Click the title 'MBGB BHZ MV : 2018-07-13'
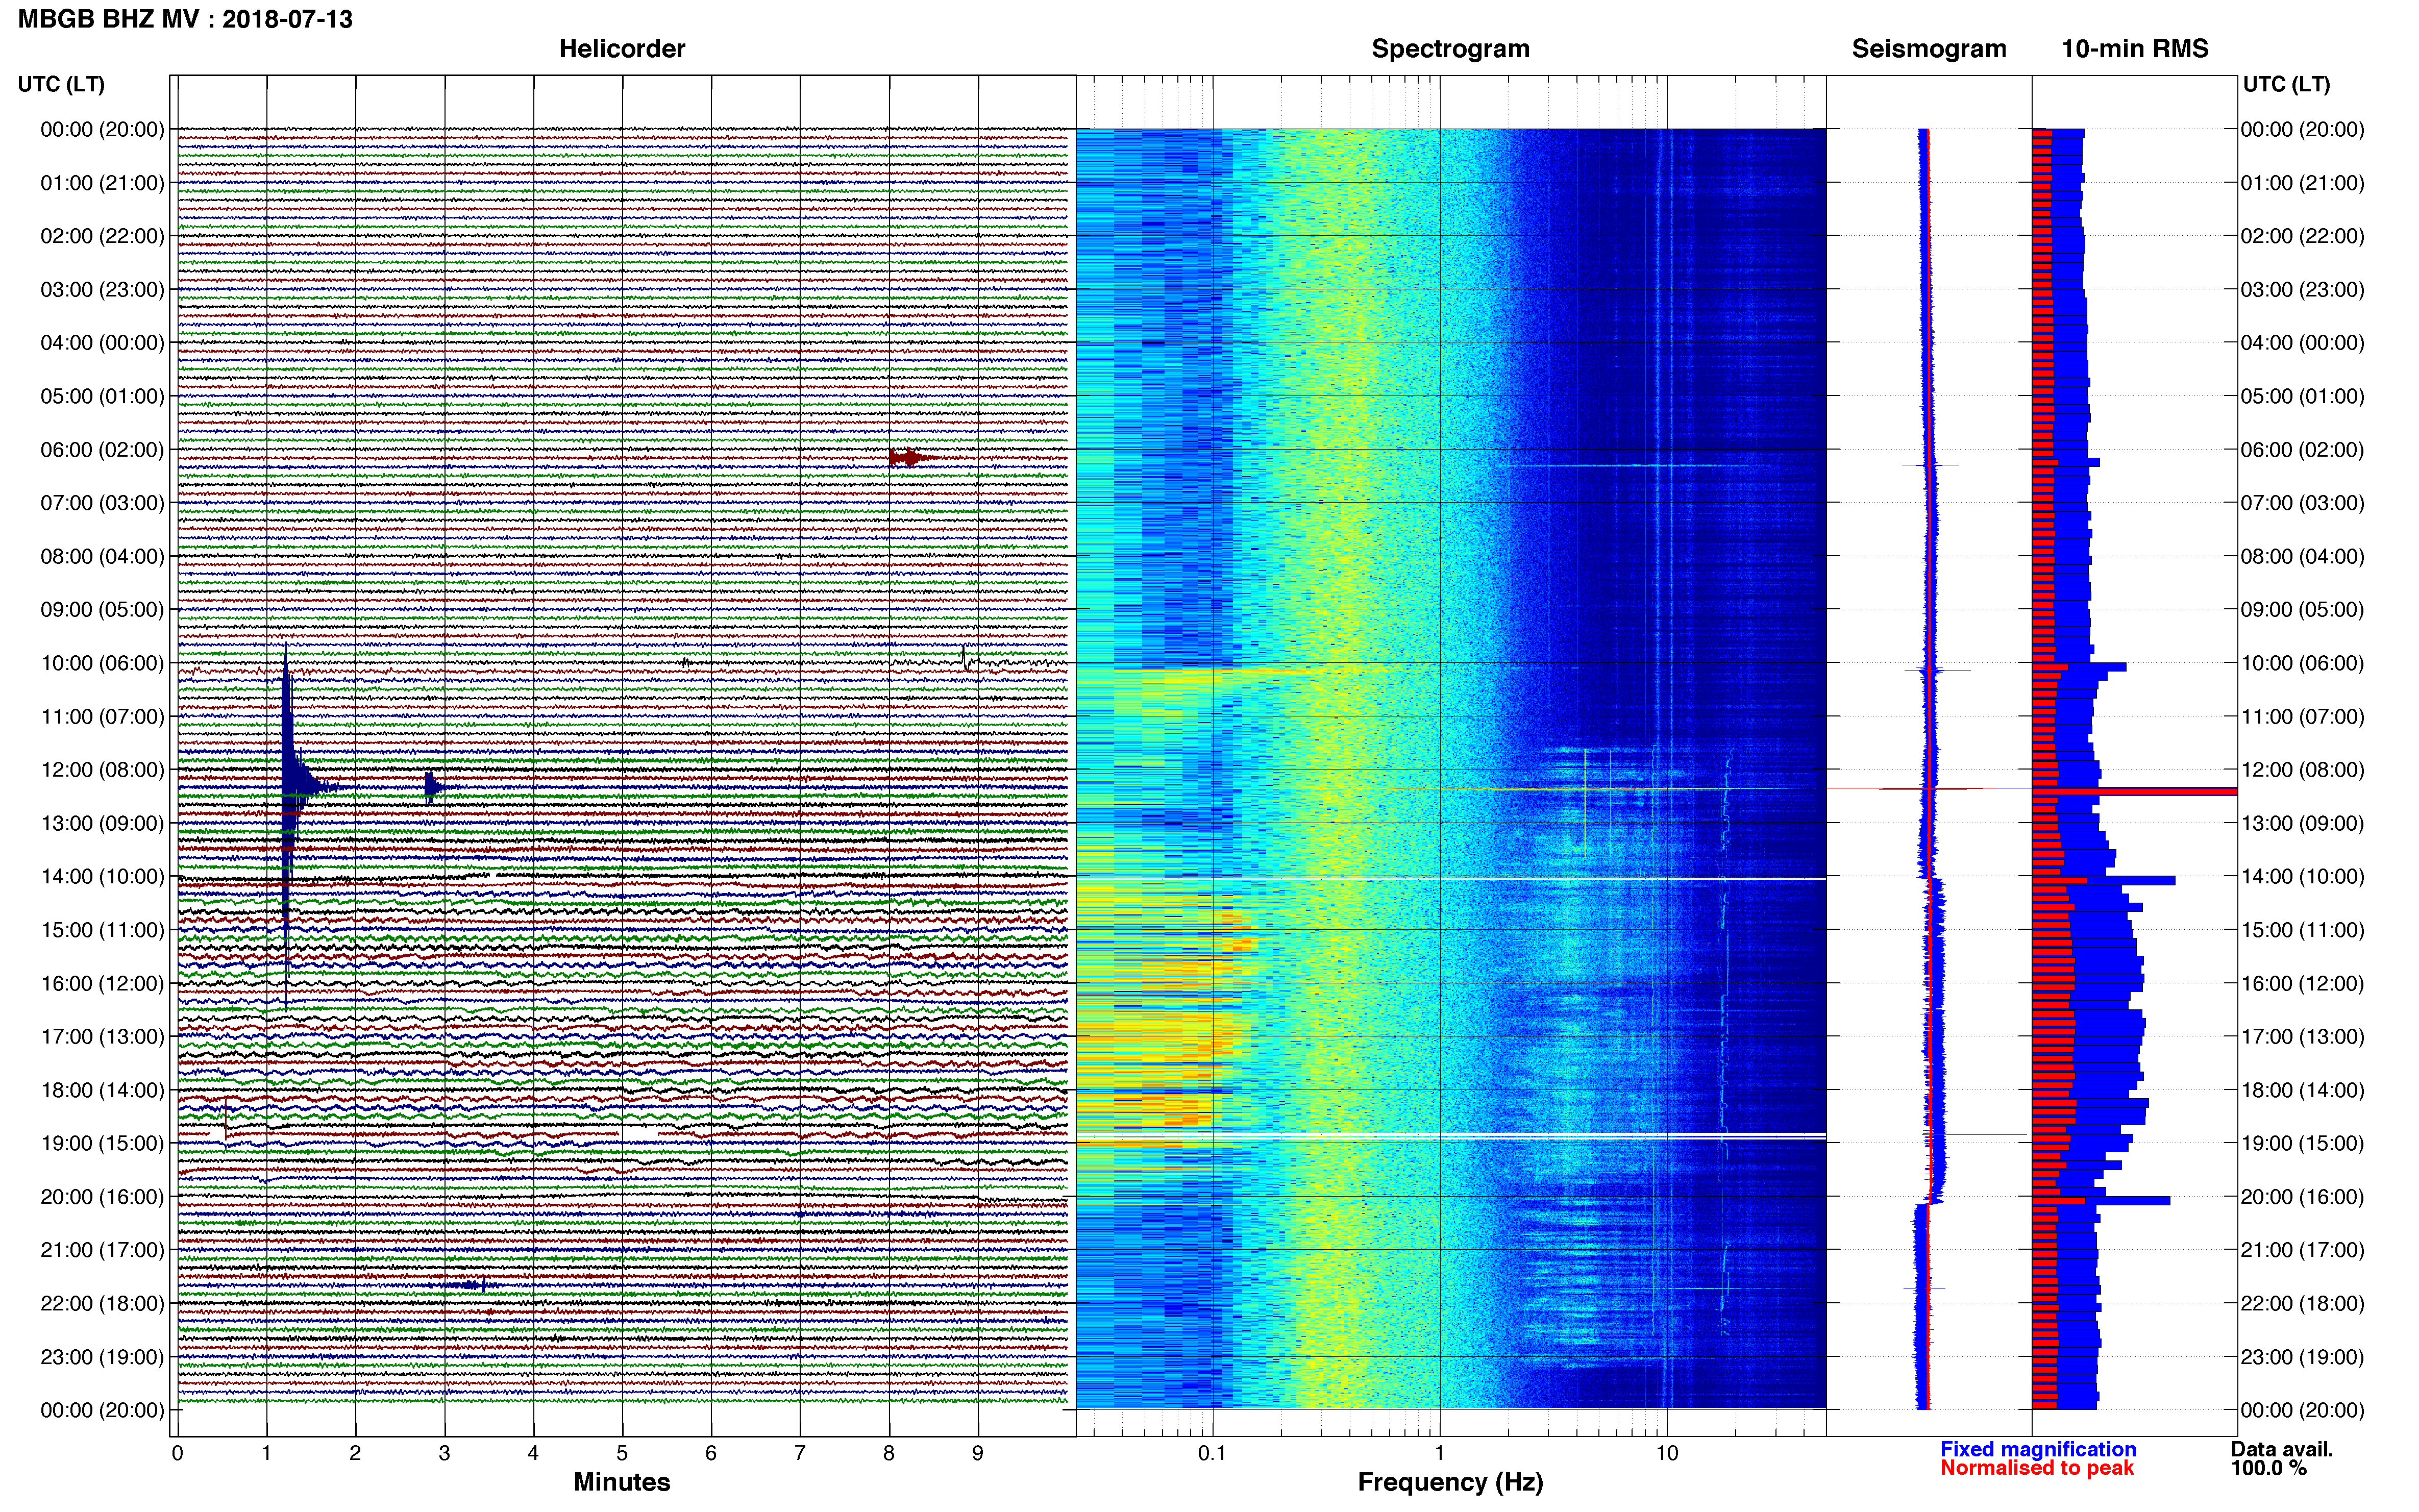Image resolution: width=2419 pixels, height=1512 pixels. 185,19
